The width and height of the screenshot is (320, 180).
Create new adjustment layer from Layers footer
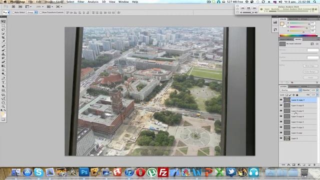[x=299, y=164]
